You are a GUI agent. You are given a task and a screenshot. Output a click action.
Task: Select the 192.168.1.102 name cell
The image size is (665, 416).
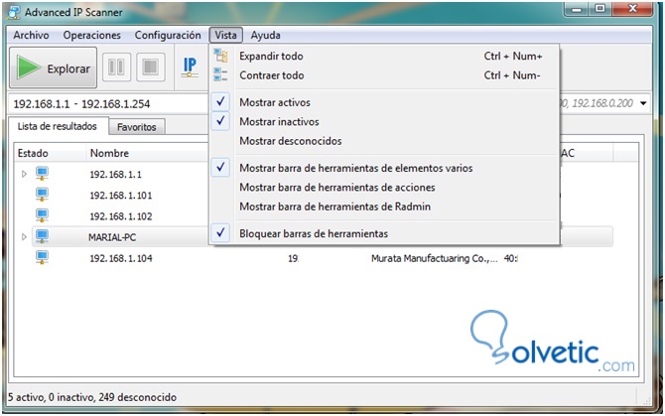121,216
